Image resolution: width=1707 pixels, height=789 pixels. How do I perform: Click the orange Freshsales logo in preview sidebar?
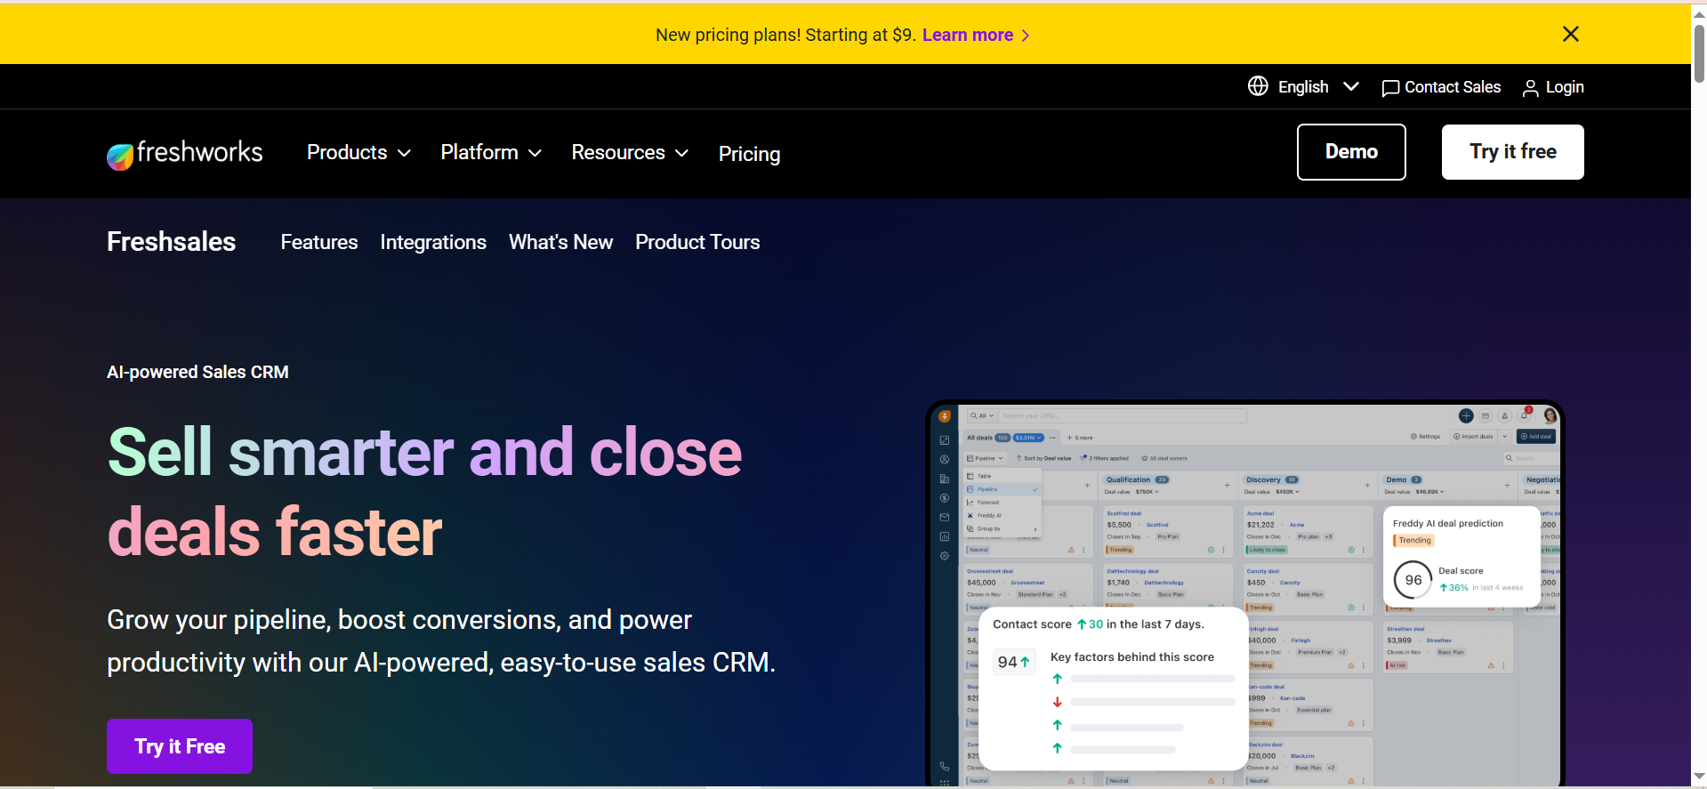click(x=945, y=416)
